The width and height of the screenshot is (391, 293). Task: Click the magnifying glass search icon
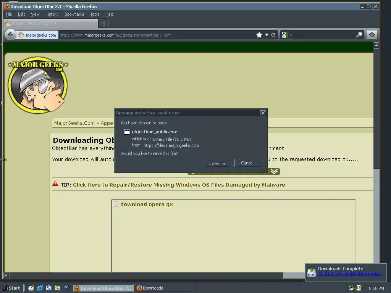pyautogui.click(x=359, y=35)
